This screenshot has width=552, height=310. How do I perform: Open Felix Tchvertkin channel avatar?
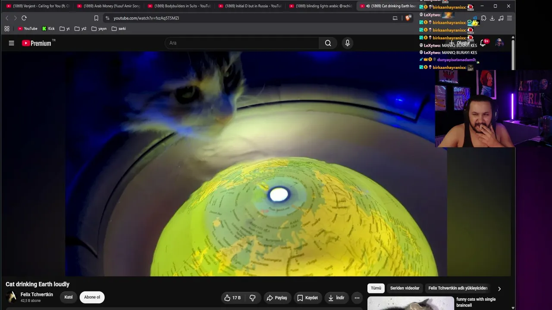tap(12, 297)
